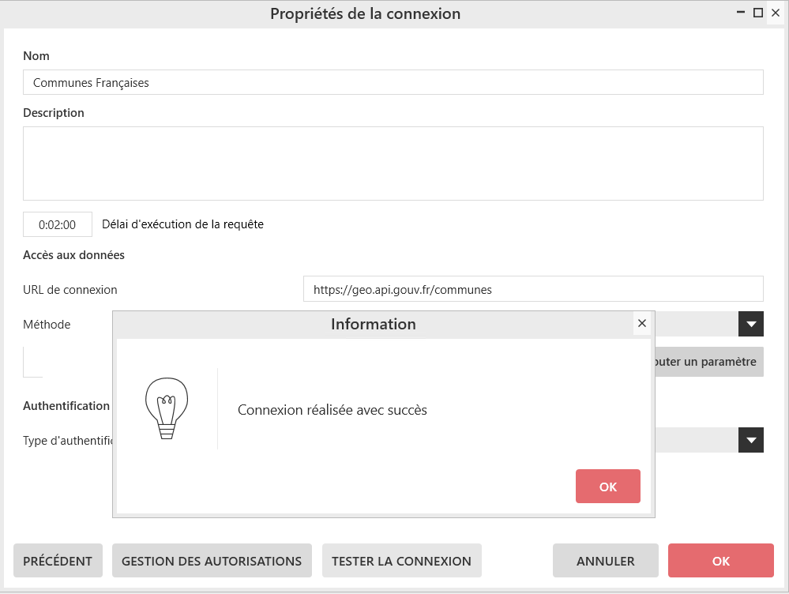Expand the Méthode dropdown arrow
This screenshot has height=594, width=789.
[x=750, y=324]
